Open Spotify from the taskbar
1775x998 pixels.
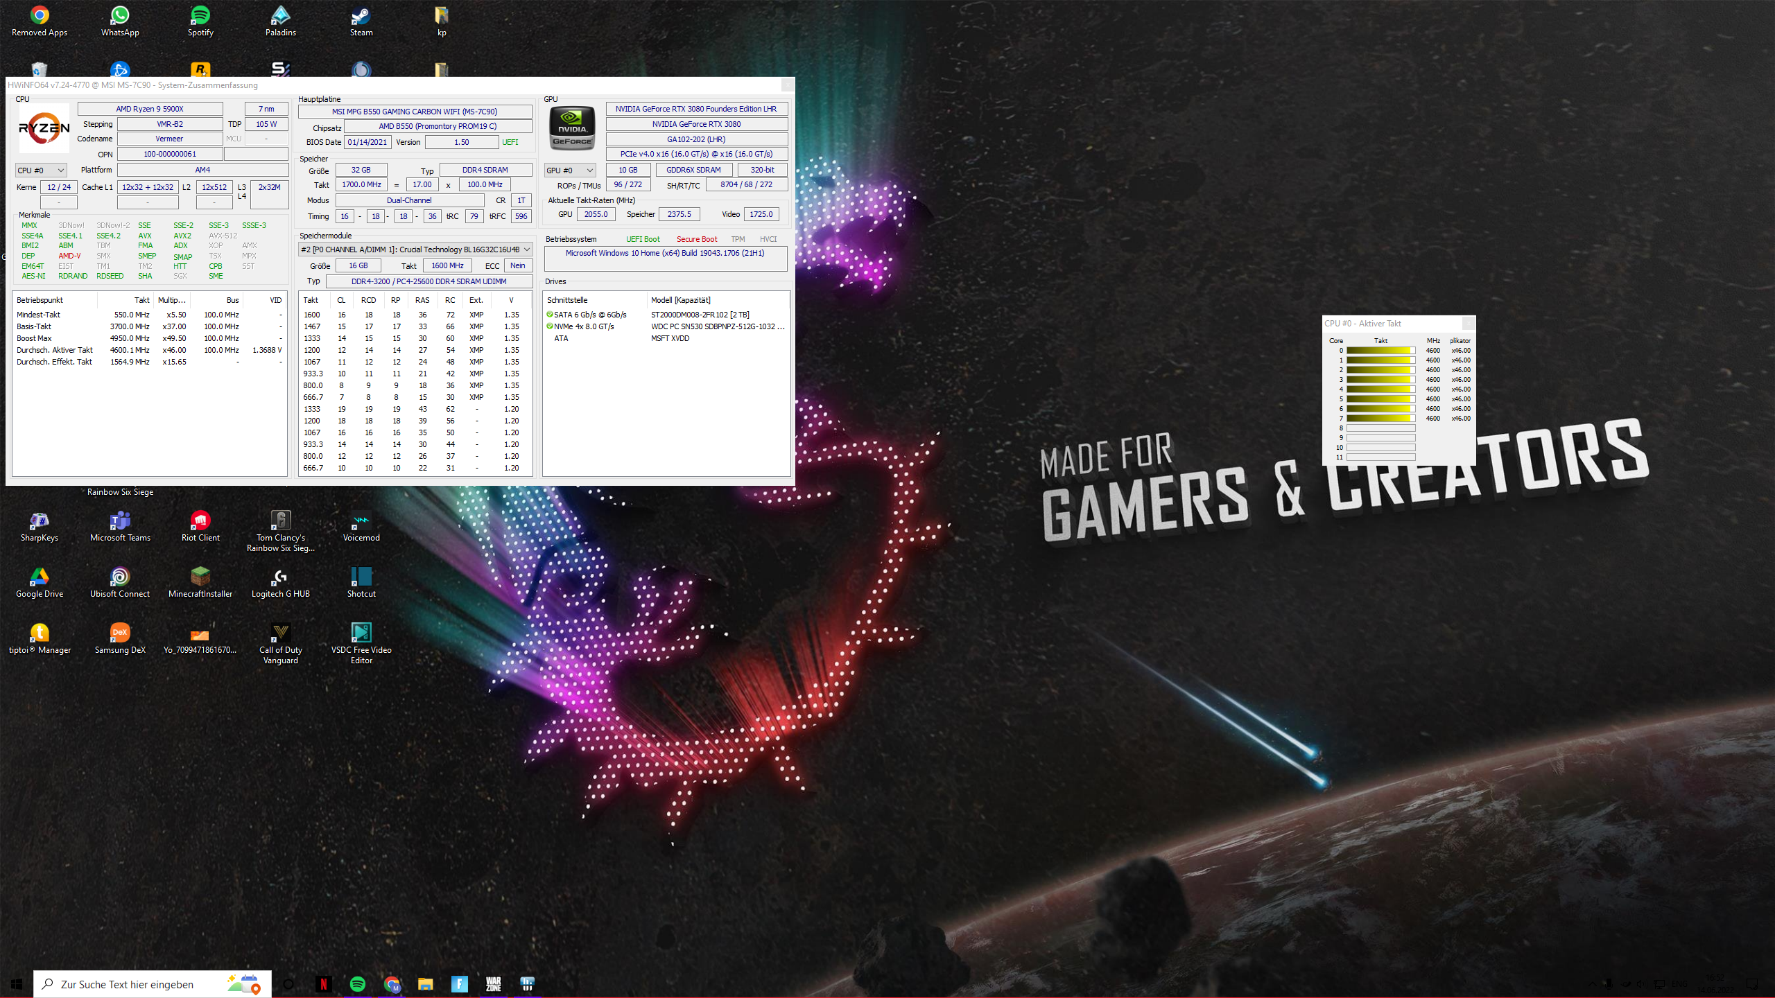(x=358, y=983)
